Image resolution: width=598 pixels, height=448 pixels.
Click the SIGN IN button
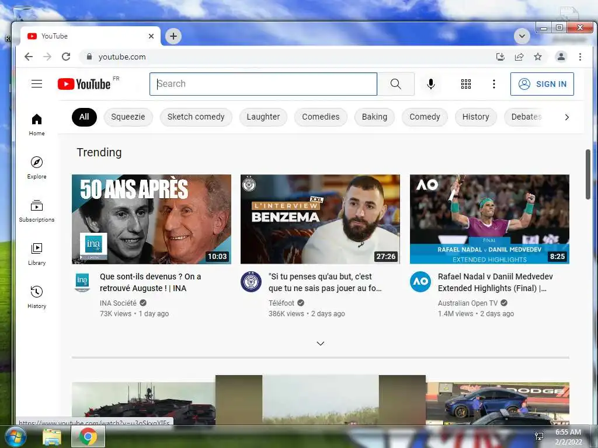[x=542, y=84]
